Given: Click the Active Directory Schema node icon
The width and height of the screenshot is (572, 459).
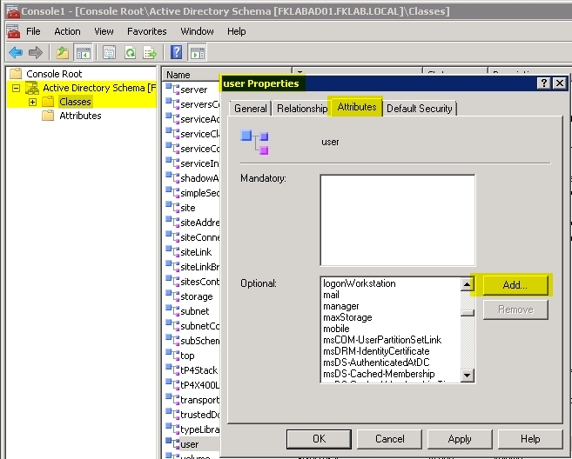Looking at the screenshot, I should (x=32, y=88).
